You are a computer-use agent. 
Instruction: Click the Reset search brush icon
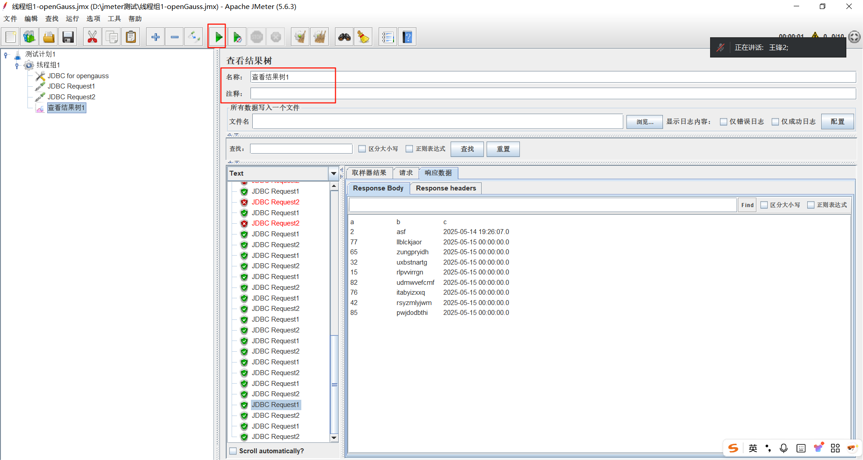point(363,37)
